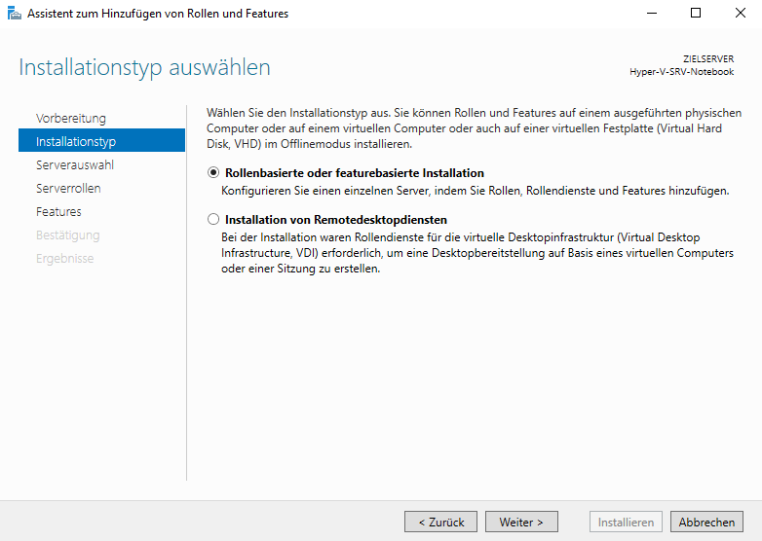Switch to the Serverauswahl step
This screenshot has width=762, height=541.
pos(75,165)
